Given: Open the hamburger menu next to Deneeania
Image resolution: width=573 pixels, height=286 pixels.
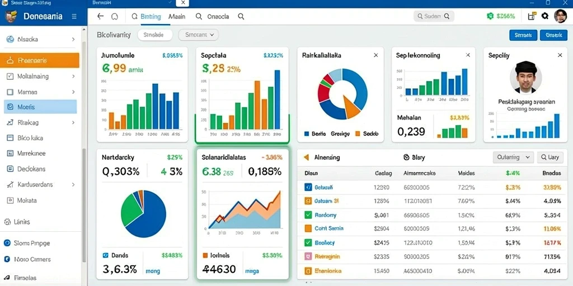Looking at the screenshot, I should click(74, 16).
